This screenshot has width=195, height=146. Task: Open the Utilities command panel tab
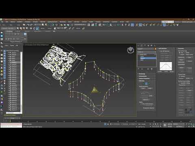[x=154, y=45]
